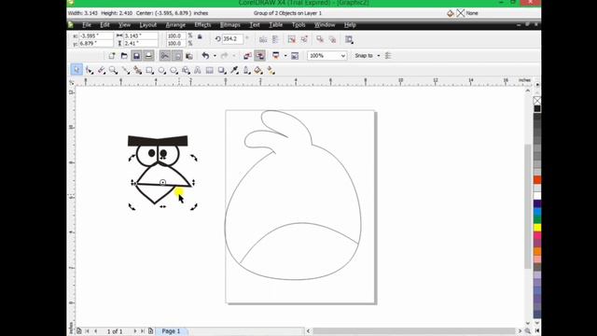Select the Interactive Fill tool

click(x=271, y=70)
